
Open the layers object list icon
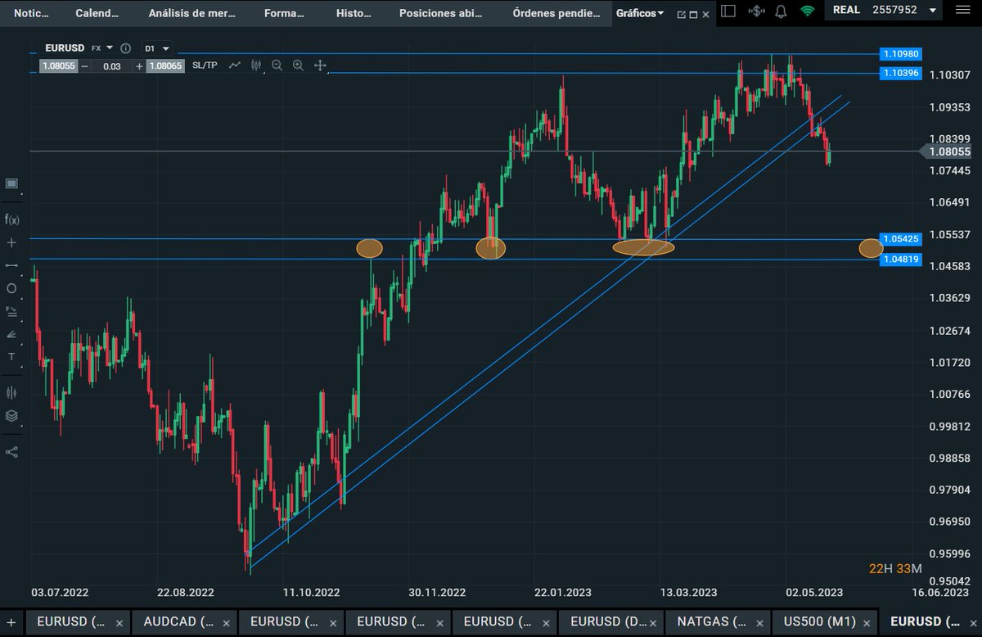point(11,415)
